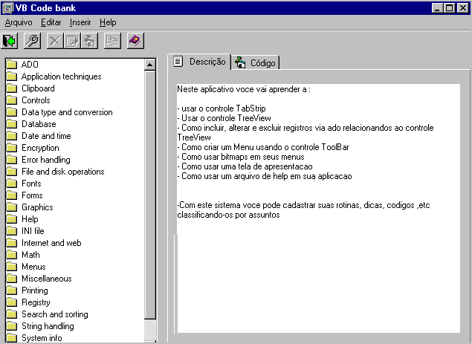Click the category list scroll-up arrow

pyautogui.click(x=149, y=65)
